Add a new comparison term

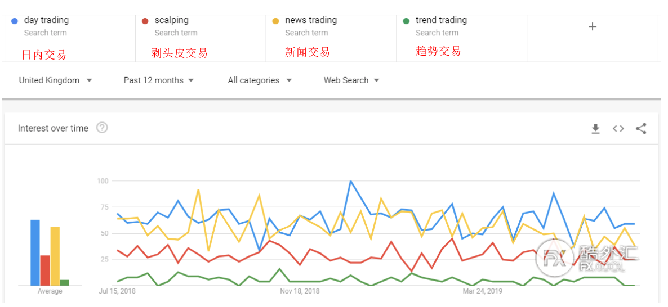(592, 26)
